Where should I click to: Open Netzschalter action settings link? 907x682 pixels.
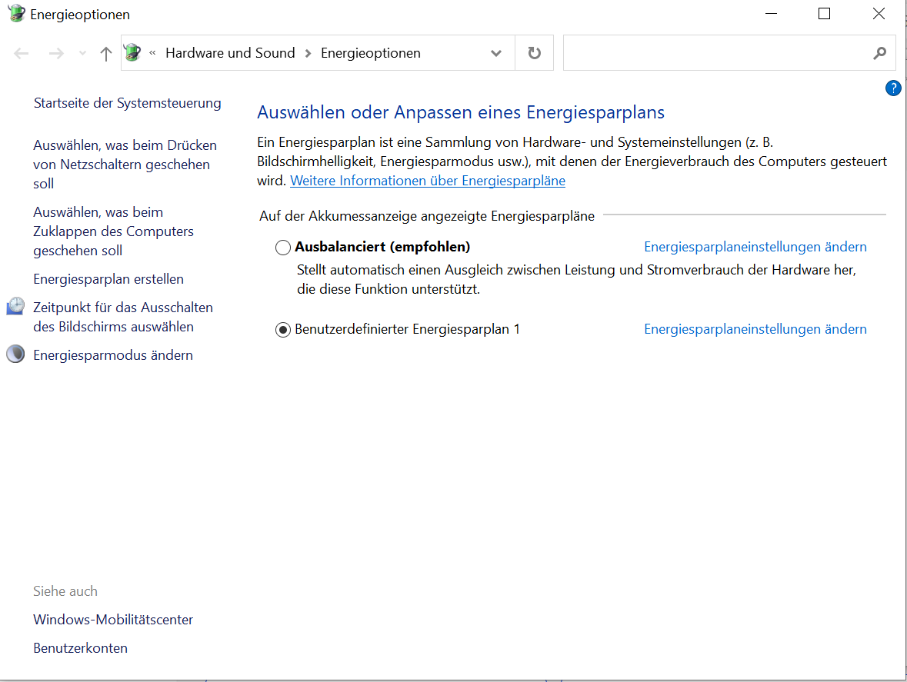[125, 164]
